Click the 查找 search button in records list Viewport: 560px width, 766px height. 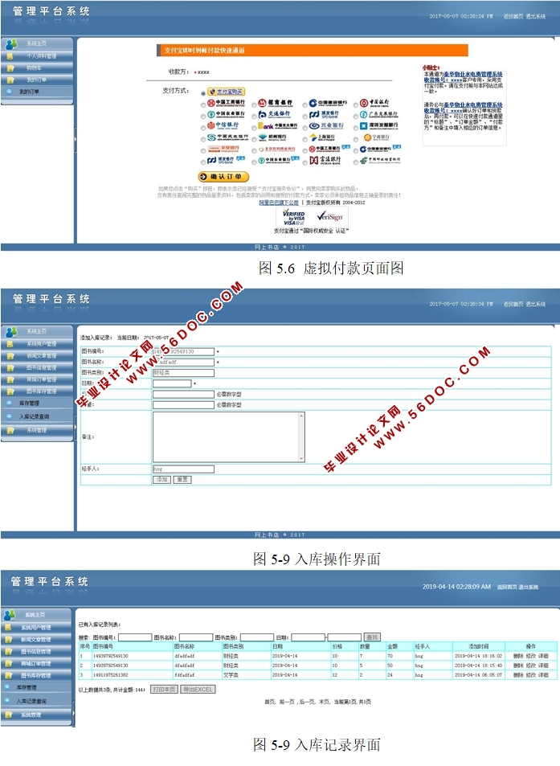coord(372,637)
